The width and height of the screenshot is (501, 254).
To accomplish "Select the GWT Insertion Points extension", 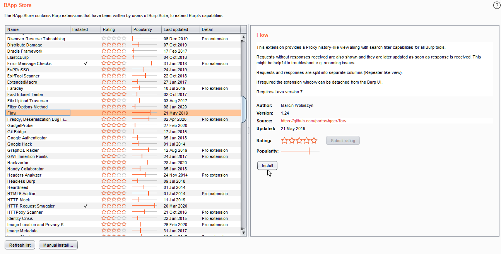I will (27, 156).
